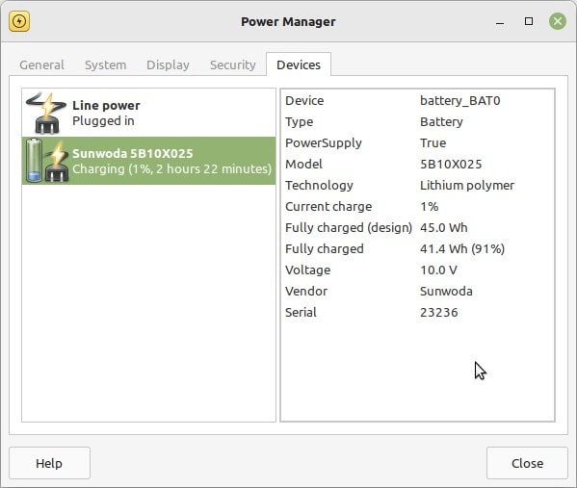
Task: Click the Voltage value '10.0 V'
Action: (438, 270)
